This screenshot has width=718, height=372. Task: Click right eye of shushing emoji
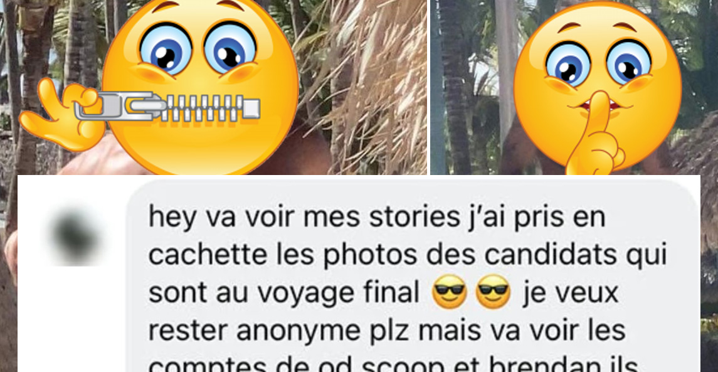pos(628,62)
